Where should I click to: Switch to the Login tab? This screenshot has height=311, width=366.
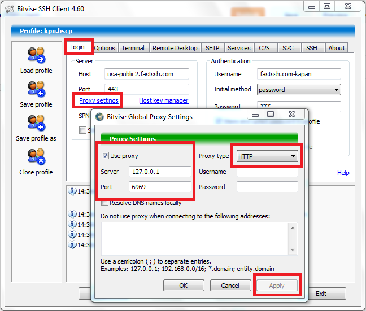tap(77, 47)
